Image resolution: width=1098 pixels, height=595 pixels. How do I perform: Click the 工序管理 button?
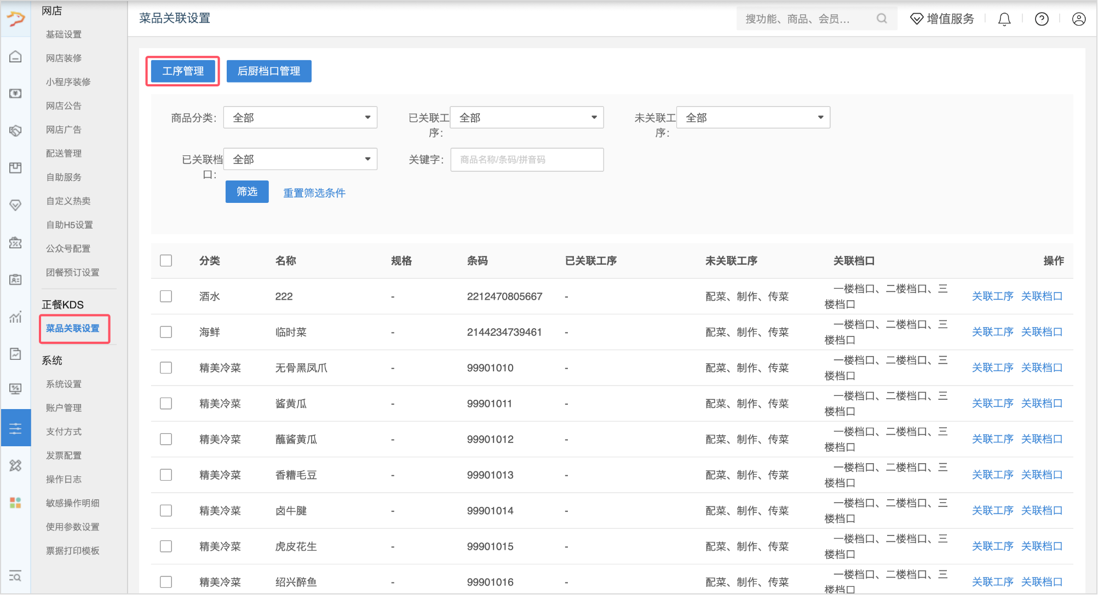183,71
